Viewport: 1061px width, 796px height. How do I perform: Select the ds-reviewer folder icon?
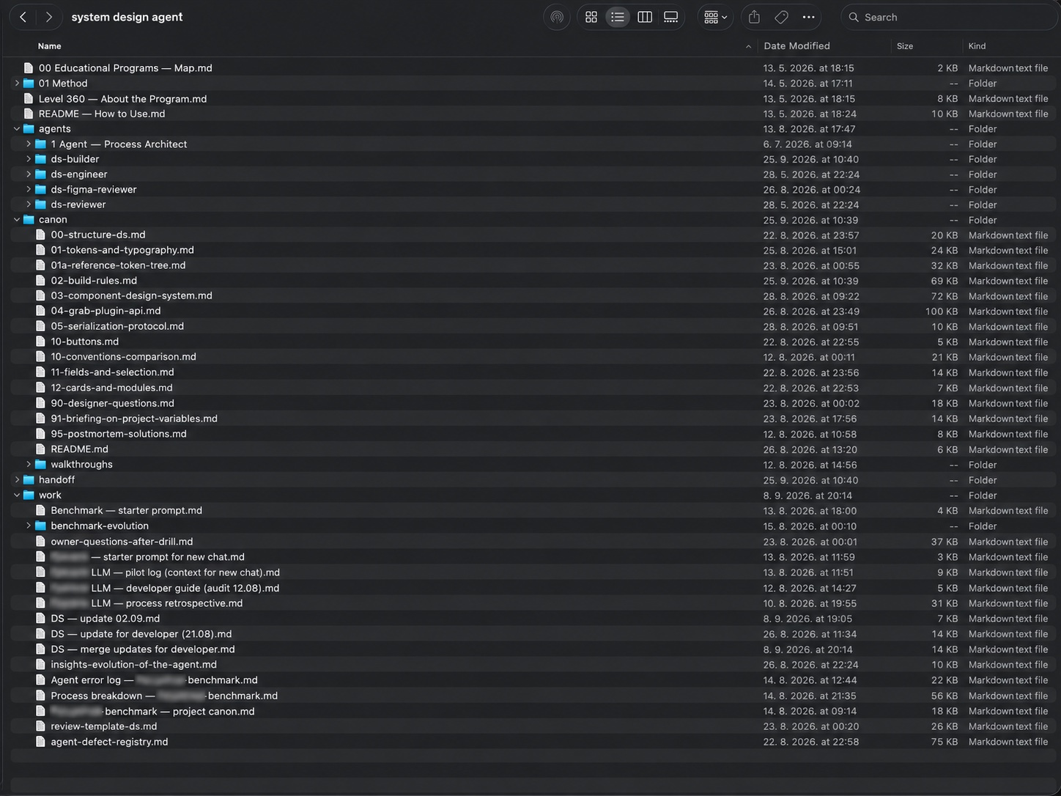(41, 204)
